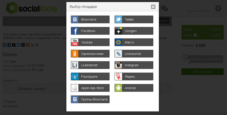The width and height of the screenshot is (227, 115).
Task: Share via small Facebook icon on page
Action: click(x=9, y=45)
